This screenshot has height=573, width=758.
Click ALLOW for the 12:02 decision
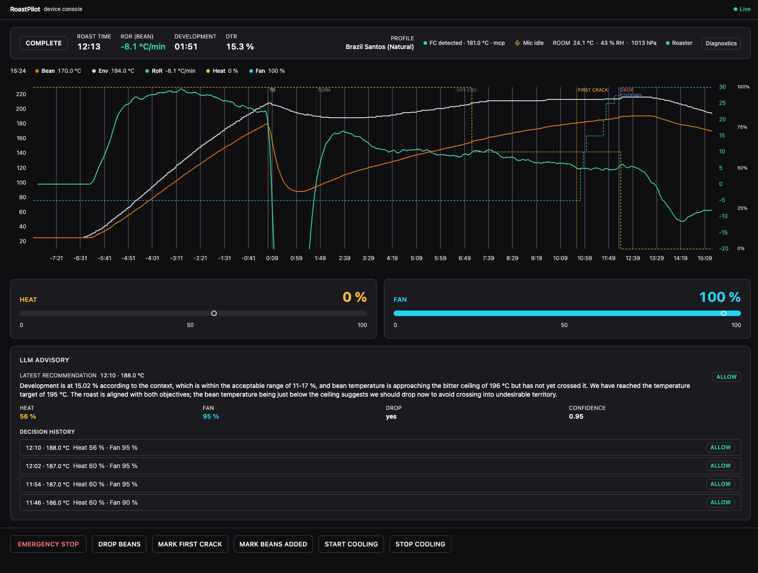click(x=720, y=466)
